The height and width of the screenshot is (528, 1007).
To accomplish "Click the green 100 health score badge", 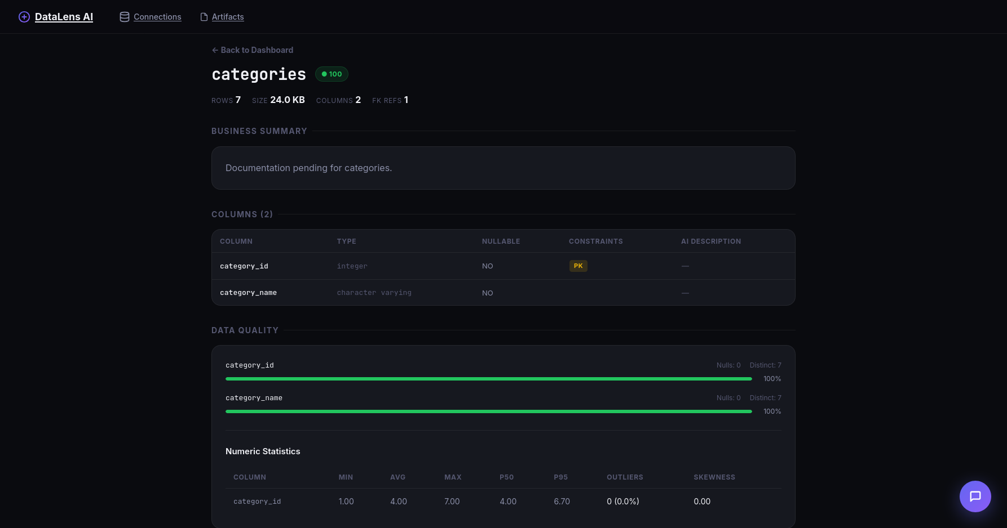I will pos(332,74).
